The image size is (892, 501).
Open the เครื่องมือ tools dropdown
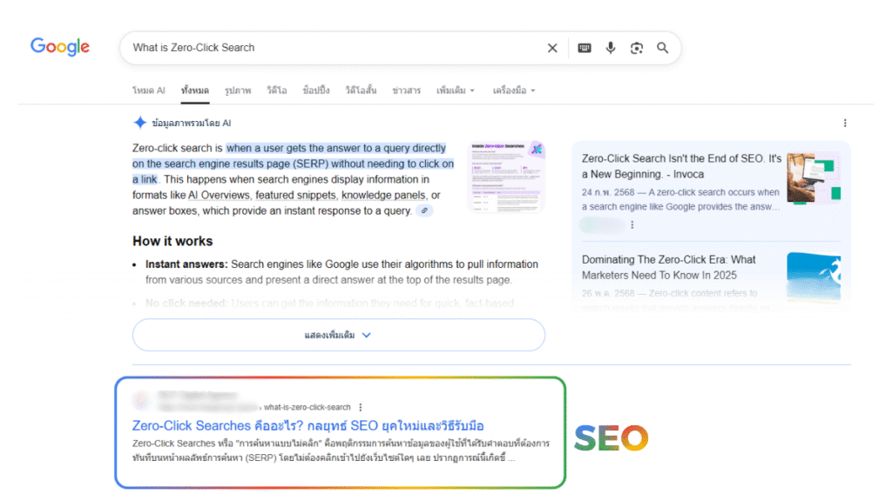514,90
